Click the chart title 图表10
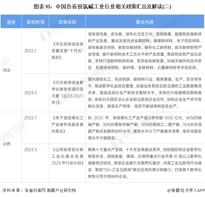Screen dimensions: 205x197 click(x=102, y=6)
